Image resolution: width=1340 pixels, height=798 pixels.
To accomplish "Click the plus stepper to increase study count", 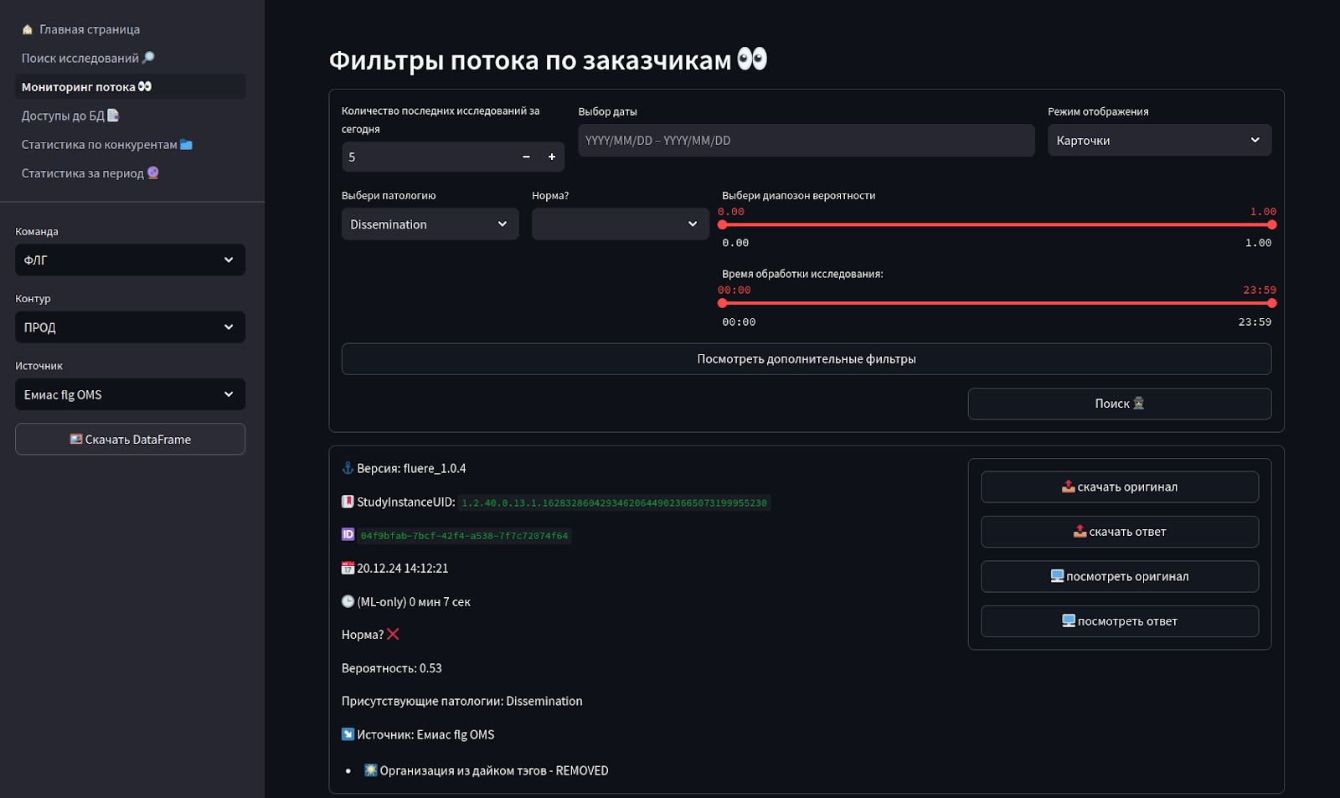I will pos(551,157).
